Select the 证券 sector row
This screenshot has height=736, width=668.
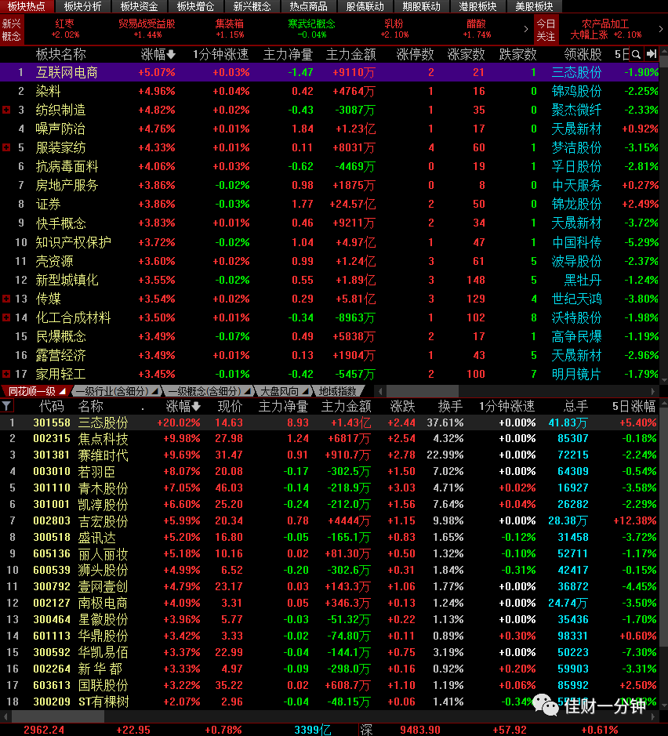coord(330,205)
